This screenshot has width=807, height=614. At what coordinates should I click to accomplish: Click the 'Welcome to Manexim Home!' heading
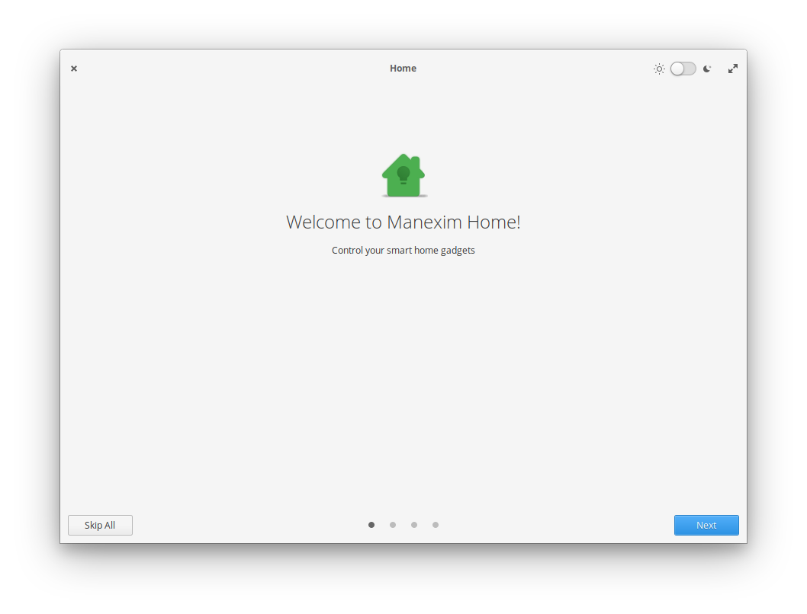[x=403, y=222]
